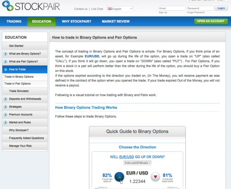Expand the Market and Rules arrow icon
This screenshot has height=189, width=231.
pyautogui.click(x=5, y=122)
